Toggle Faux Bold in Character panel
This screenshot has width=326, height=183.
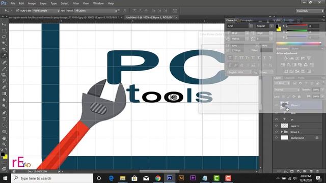(x=230, y=58)
